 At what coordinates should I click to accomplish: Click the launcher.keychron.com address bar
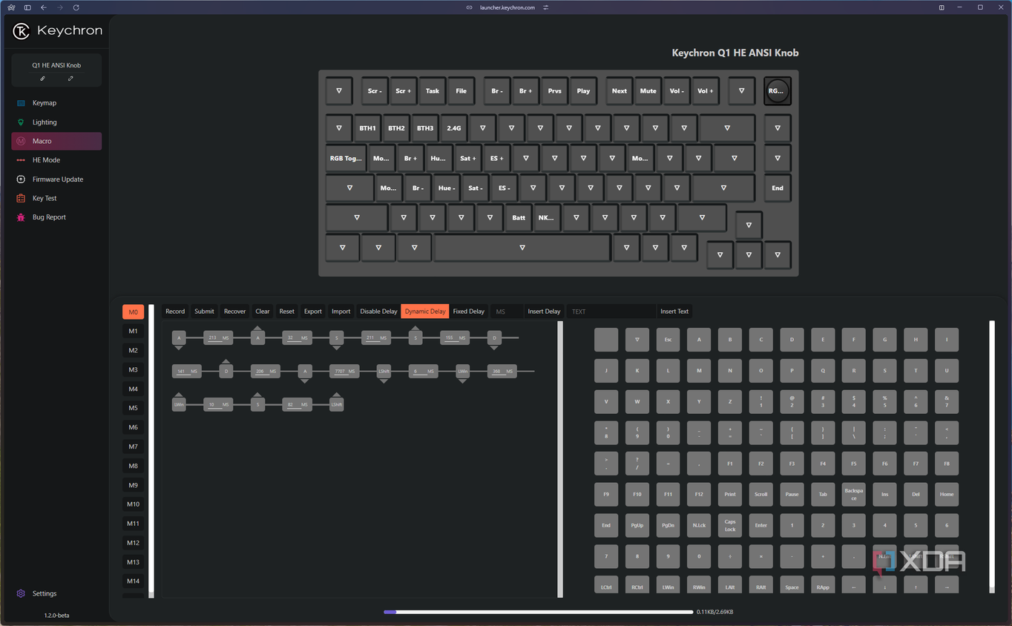[x=507, y=7]
